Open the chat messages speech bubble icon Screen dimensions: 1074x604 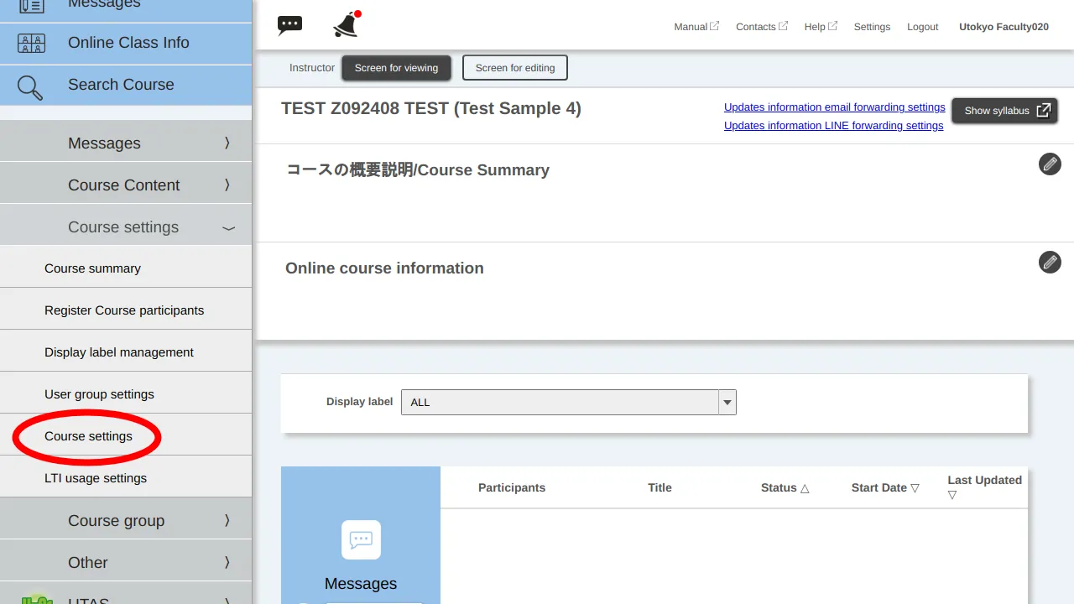(289, 25)
